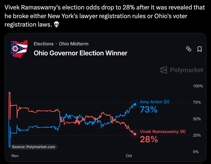
Task: Select the red Vivek Ramaswamy endpoint dot
Action: 135,134
